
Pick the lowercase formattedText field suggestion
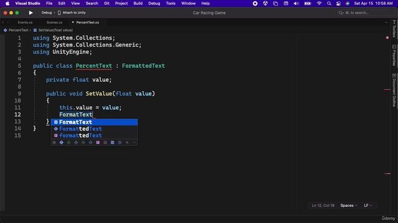[x=94, y=136]
